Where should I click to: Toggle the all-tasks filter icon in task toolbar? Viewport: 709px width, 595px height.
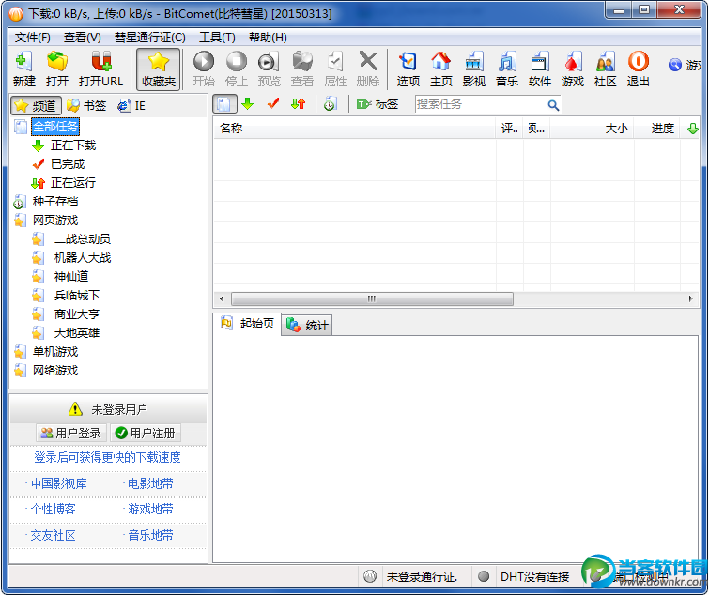click(x=224, y=104)
